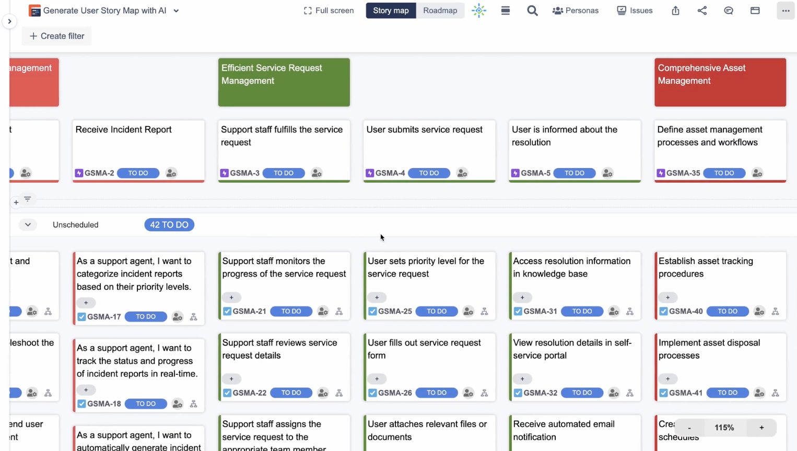Click the hierarchy icon on GSMA-21 card
Viewport: 797px width, 451px height.
[339, 312]
